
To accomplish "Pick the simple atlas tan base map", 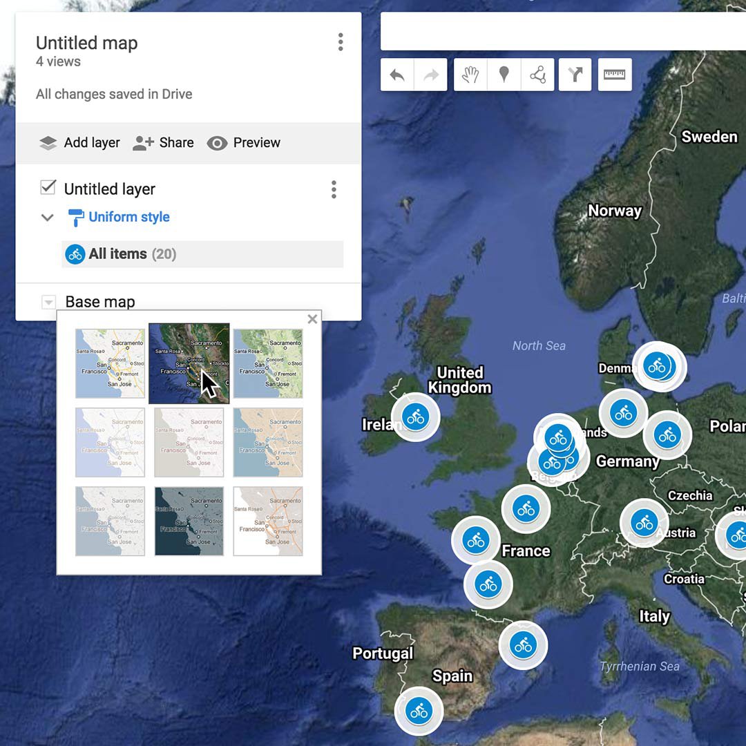I will pyautogui.click(x=268, y=443).
